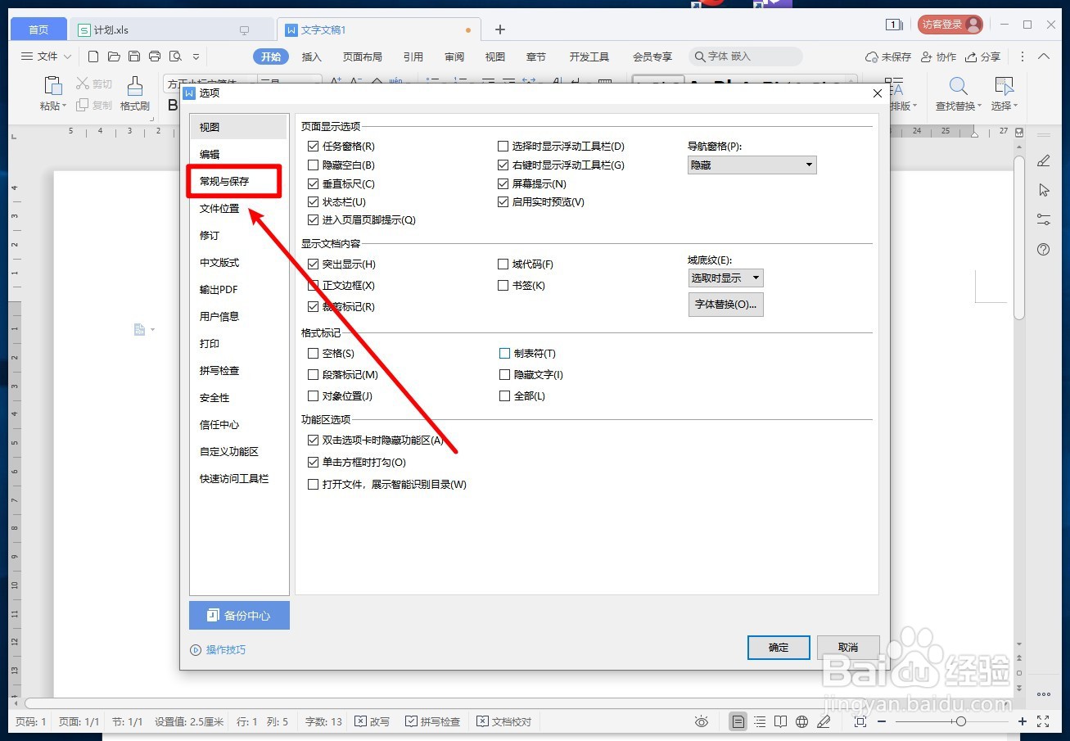1070x741 pixels.
Task: Open the ink annotation pen in right sidebar
Action: click(x=1043, y=160)
